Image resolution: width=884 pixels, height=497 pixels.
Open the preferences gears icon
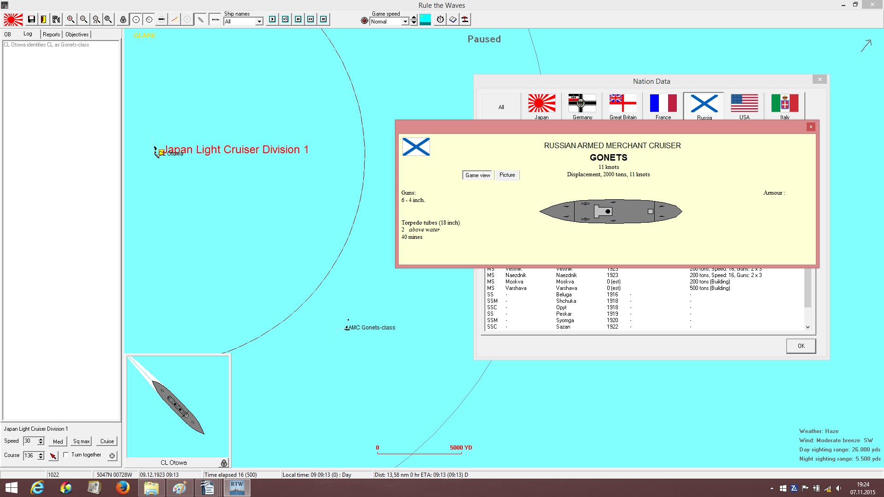pyautogui.click(x=56, y=19)
